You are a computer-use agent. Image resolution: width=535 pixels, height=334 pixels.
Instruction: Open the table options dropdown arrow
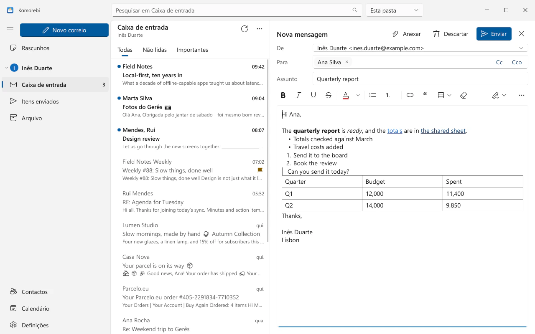[449, 95]
